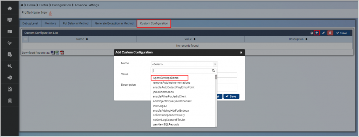This screenshot has height=137, width=359.
Task: Download report as PDF
Action: [x=62, y=52]
